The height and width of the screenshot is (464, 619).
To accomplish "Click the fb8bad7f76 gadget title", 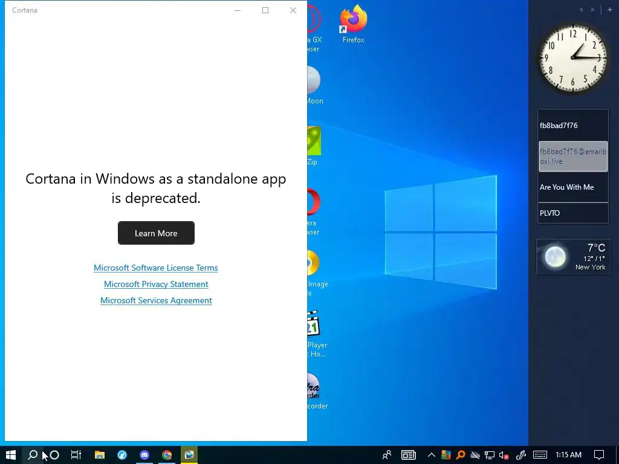I will [x=559, y=126].
